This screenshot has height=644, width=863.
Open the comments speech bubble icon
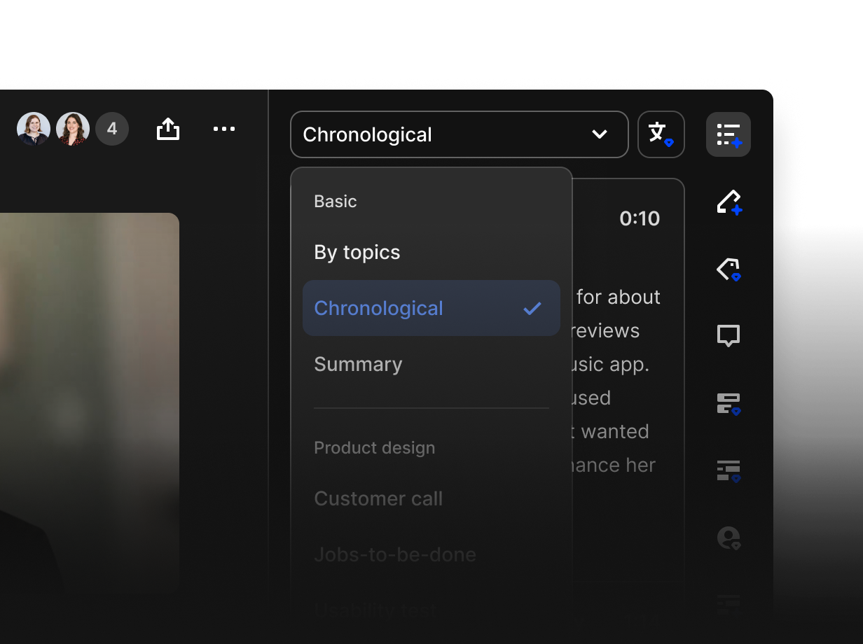729,336
